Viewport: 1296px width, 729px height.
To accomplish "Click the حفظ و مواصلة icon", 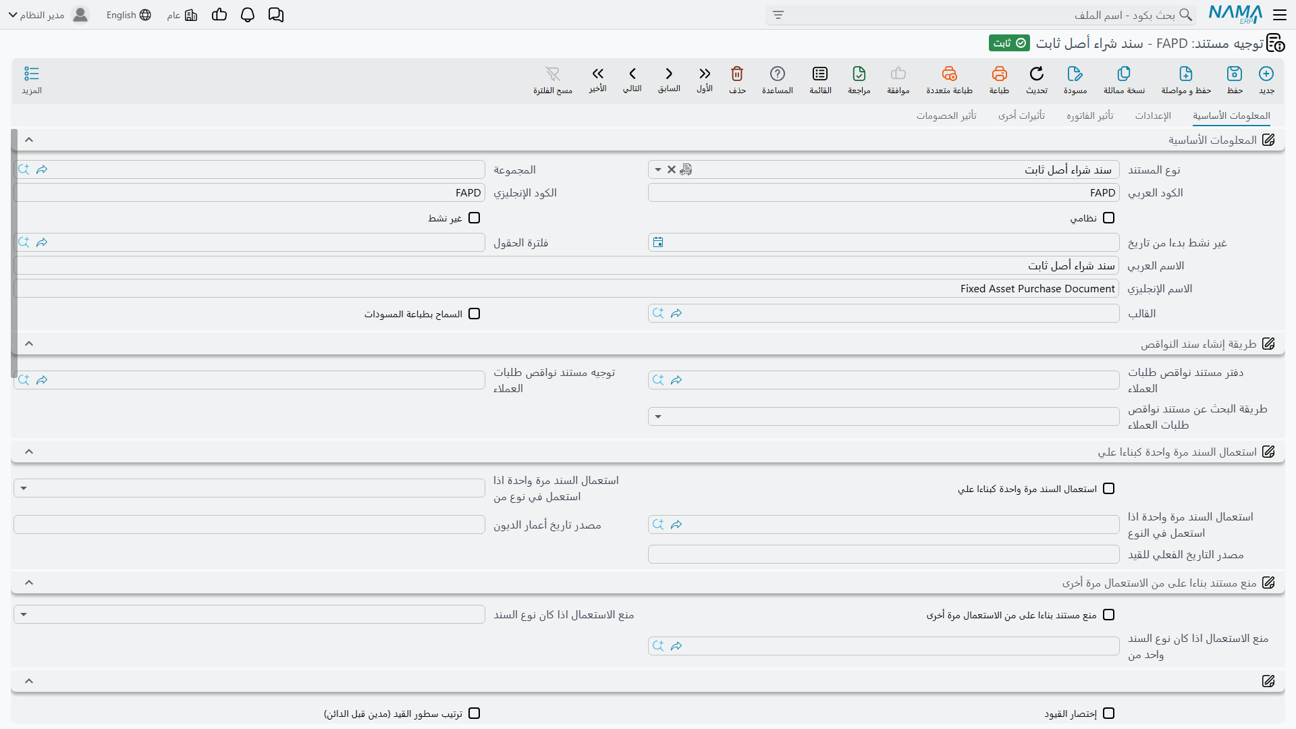I will (1186, 74).
